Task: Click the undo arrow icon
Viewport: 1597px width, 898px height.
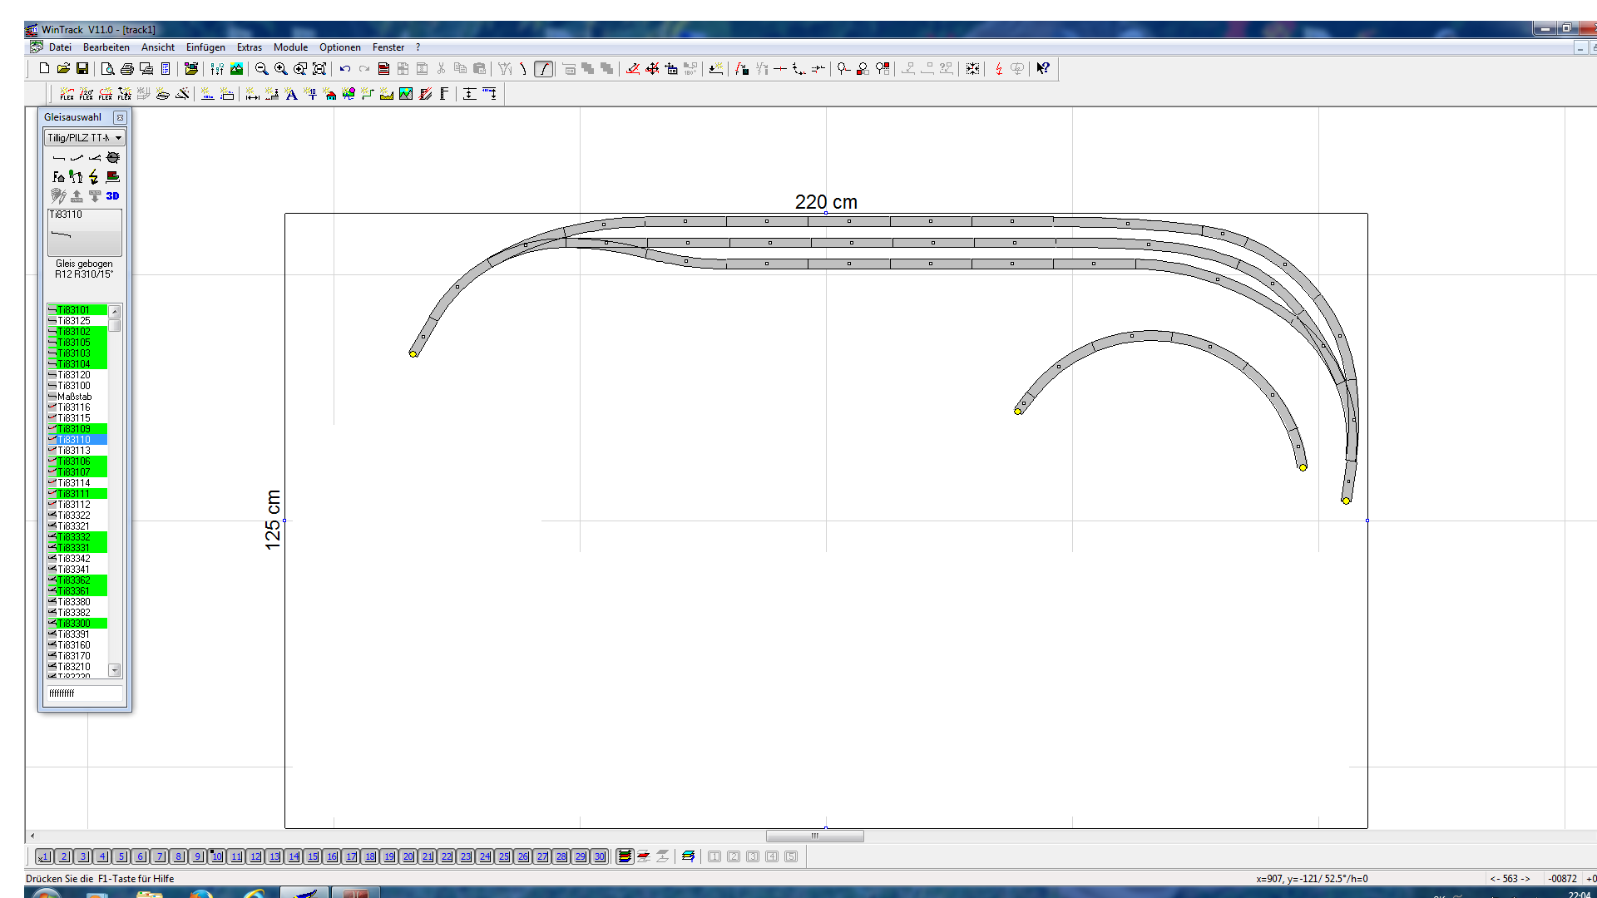Action: [344, 69]
